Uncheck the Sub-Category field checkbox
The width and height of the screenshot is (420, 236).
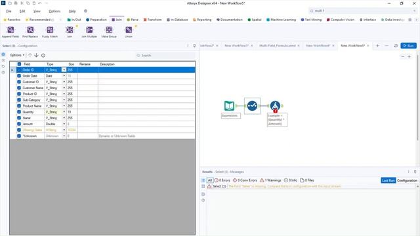(19, 100)
